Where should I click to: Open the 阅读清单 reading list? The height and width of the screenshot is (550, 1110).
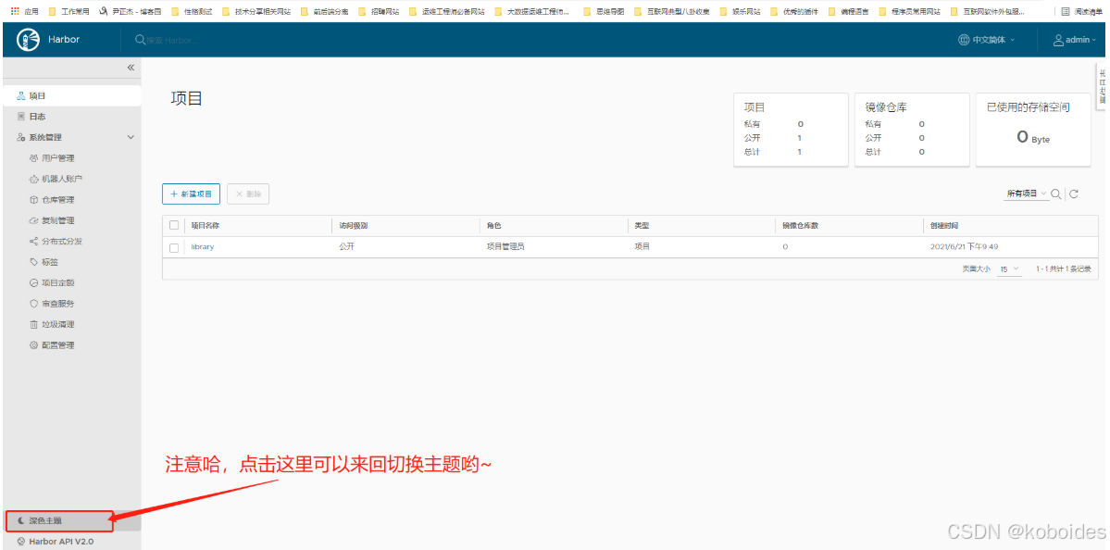coord(1081,11)
